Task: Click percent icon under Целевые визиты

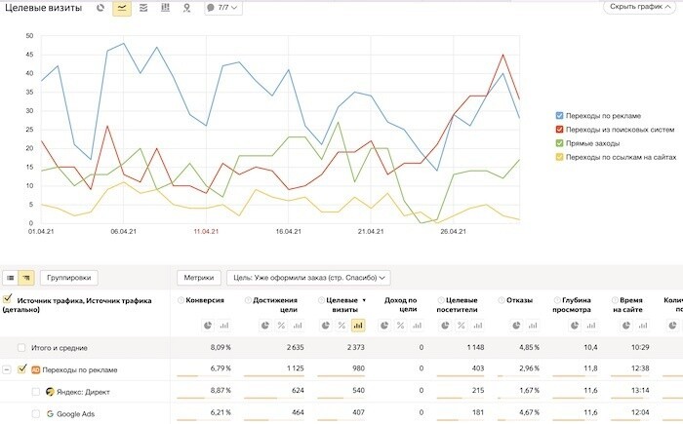Action: 341,326
